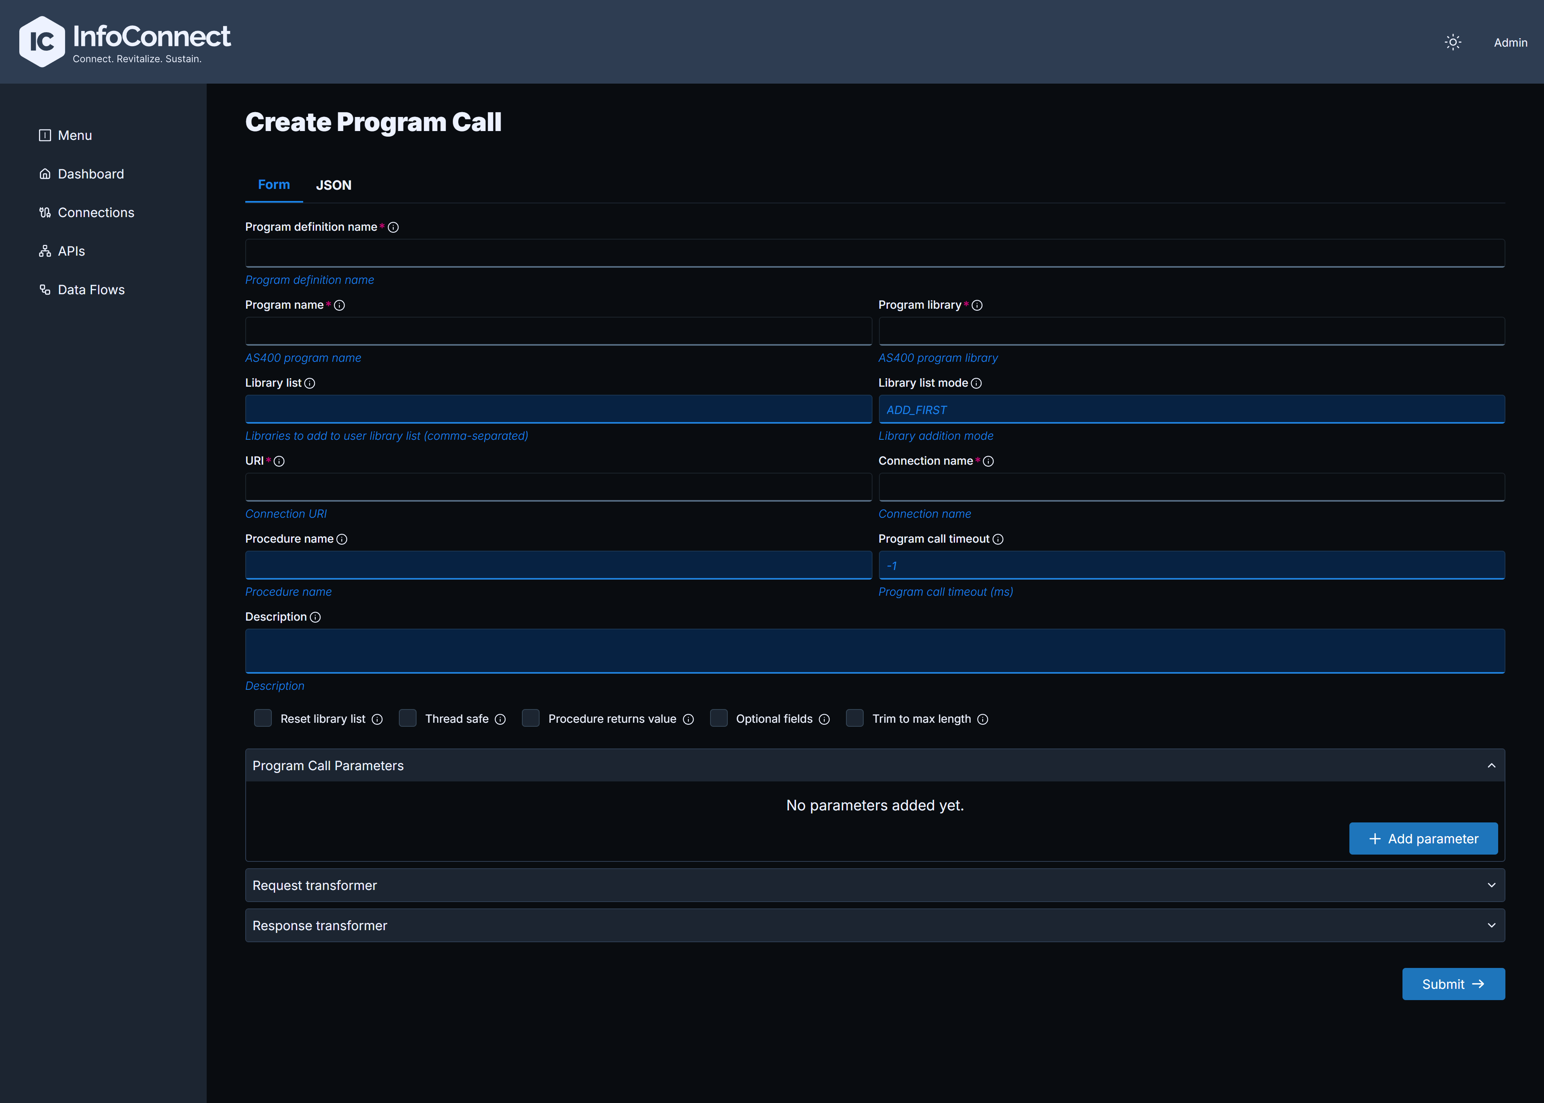The image size is (1544, 1103).
Task: Enable the Reset library list checkbox
Action: pos(263,718)
